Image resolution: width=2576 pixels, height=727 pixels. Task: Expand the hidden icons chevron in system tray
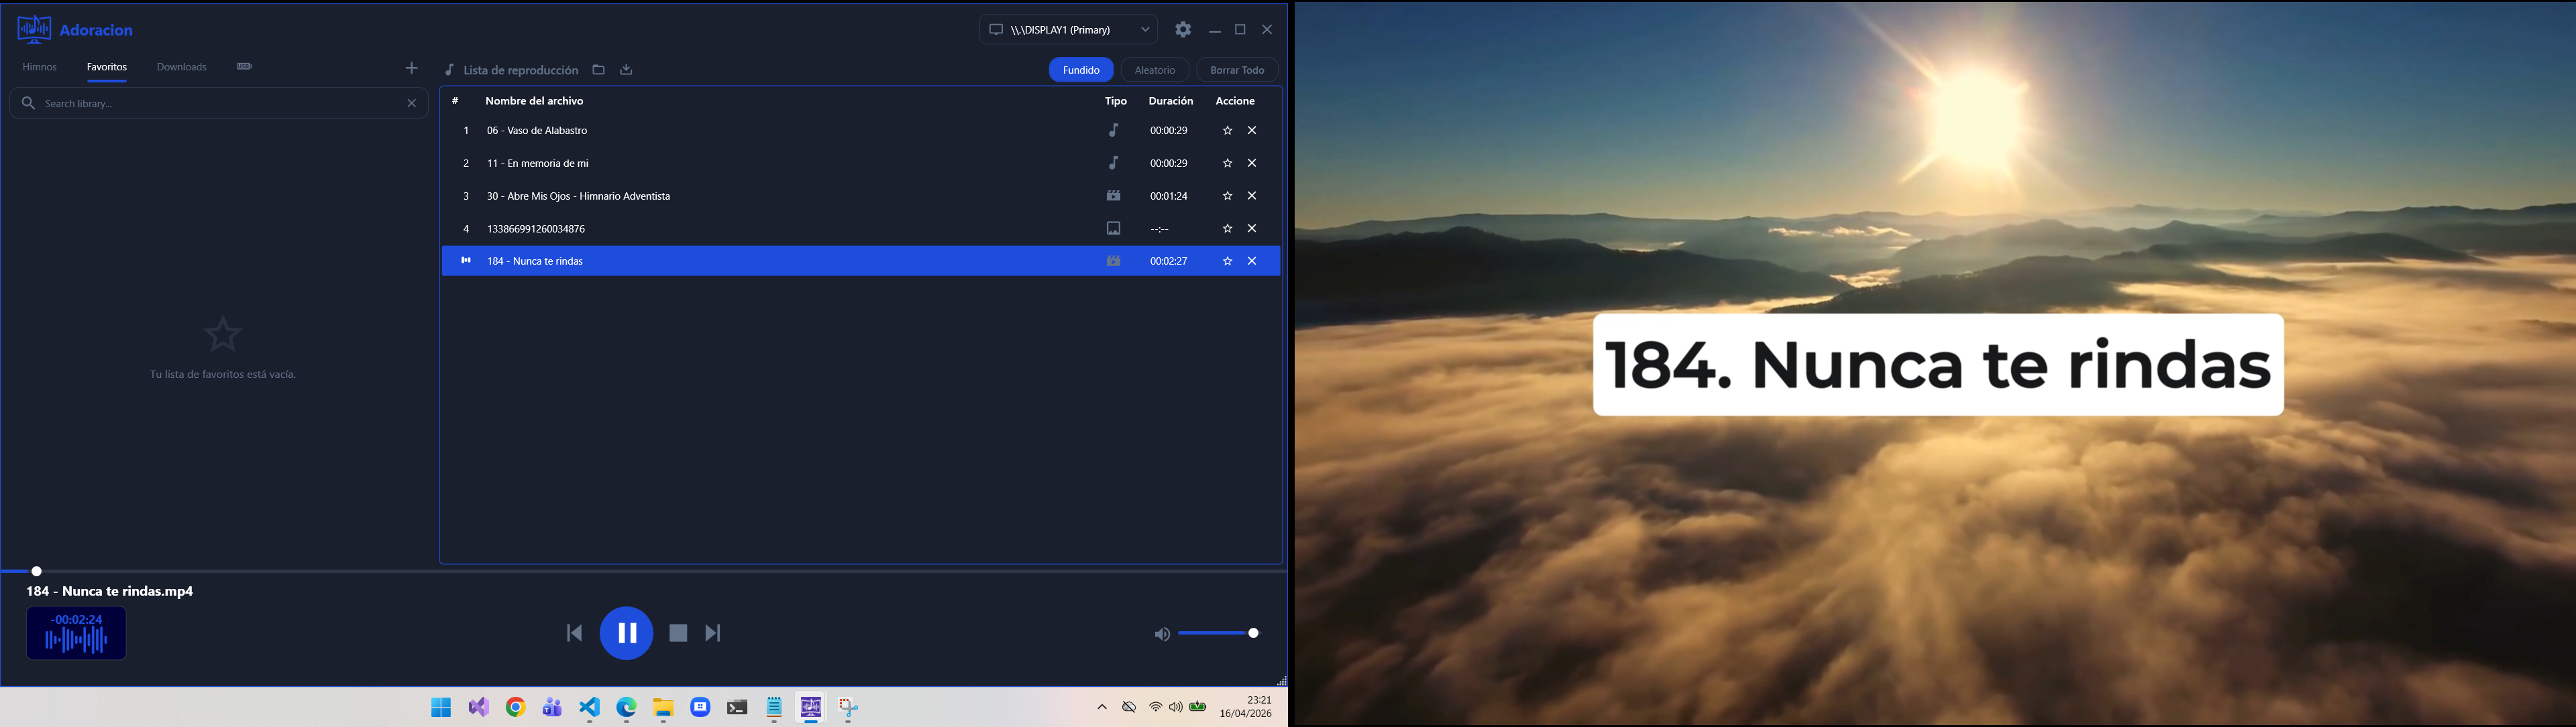[1102, 706]
